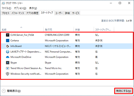Click the 簡易表示(D) label

point(14,91)
